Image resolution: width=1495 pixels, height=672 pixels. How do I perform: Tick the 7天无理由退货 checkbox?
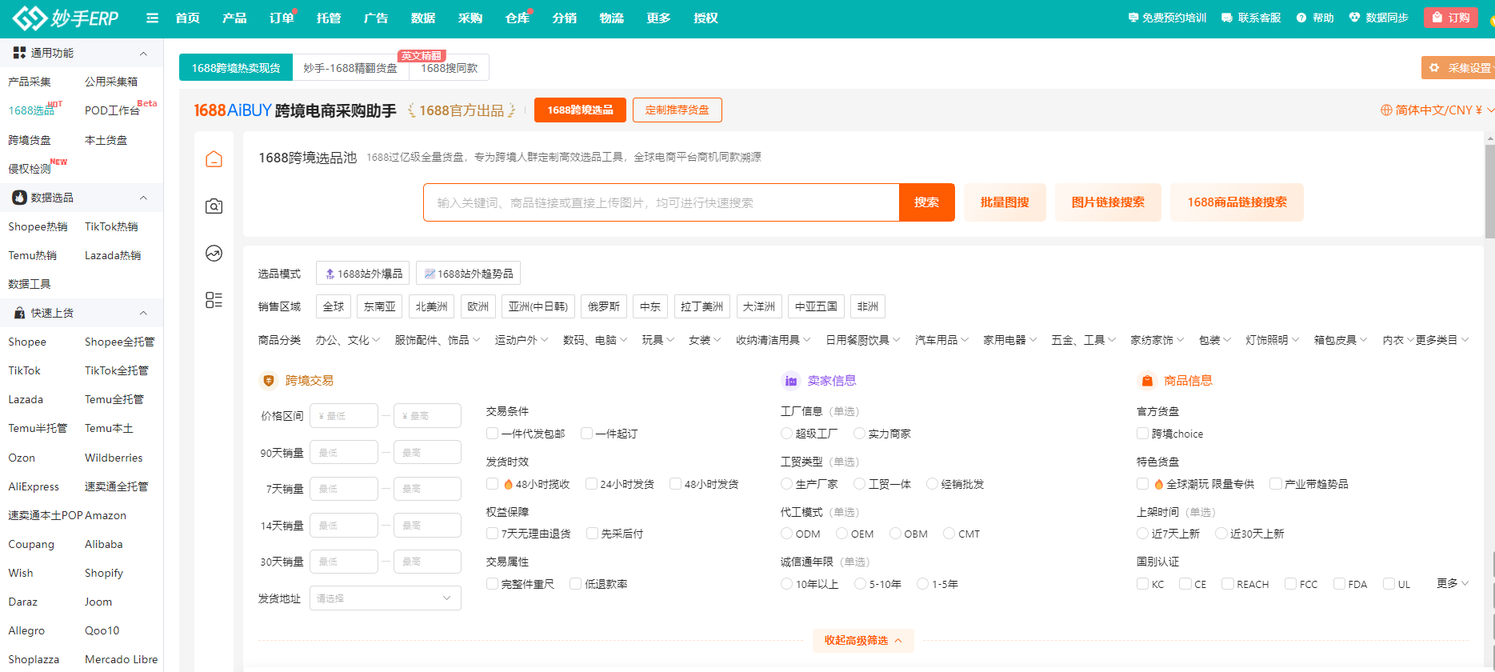[492, 534]
